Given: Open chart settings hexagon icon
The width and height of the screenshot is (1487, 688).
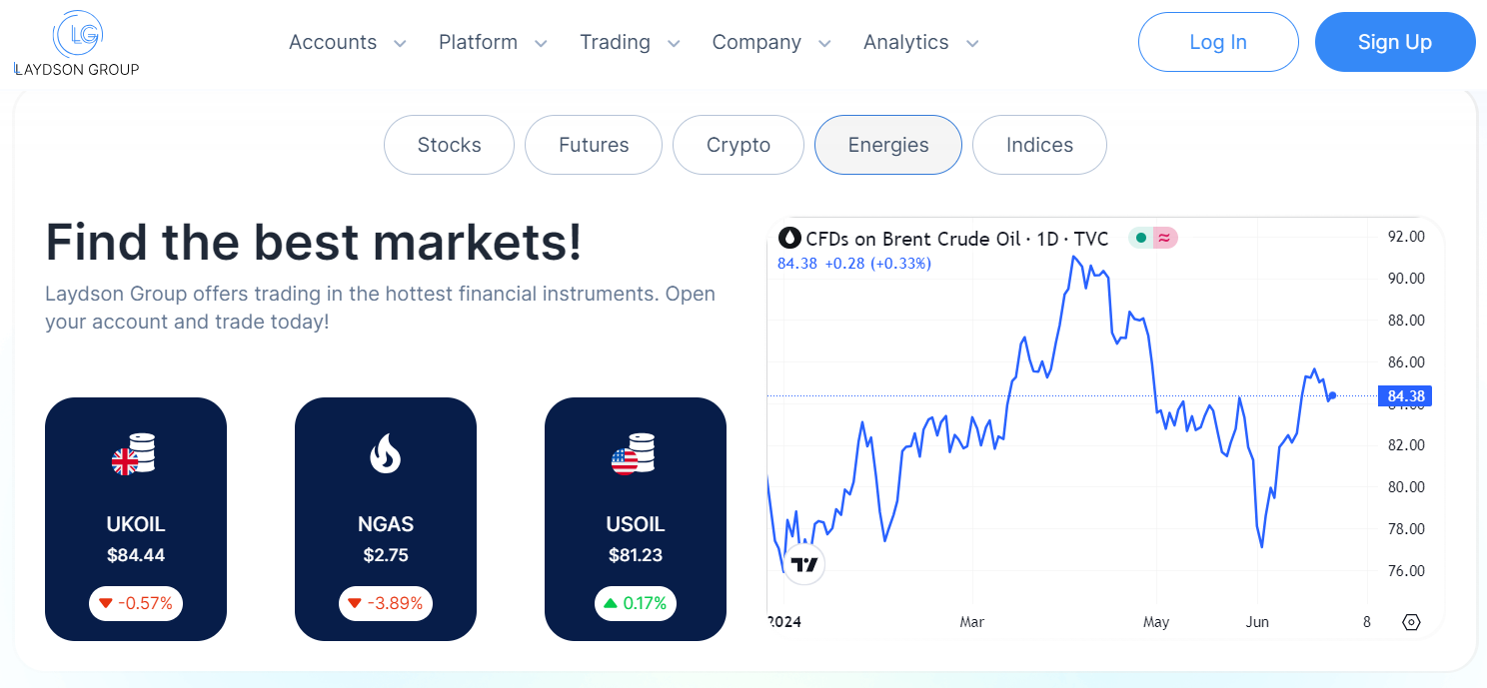Looking at the screenshot, I should coord(1411,622).
